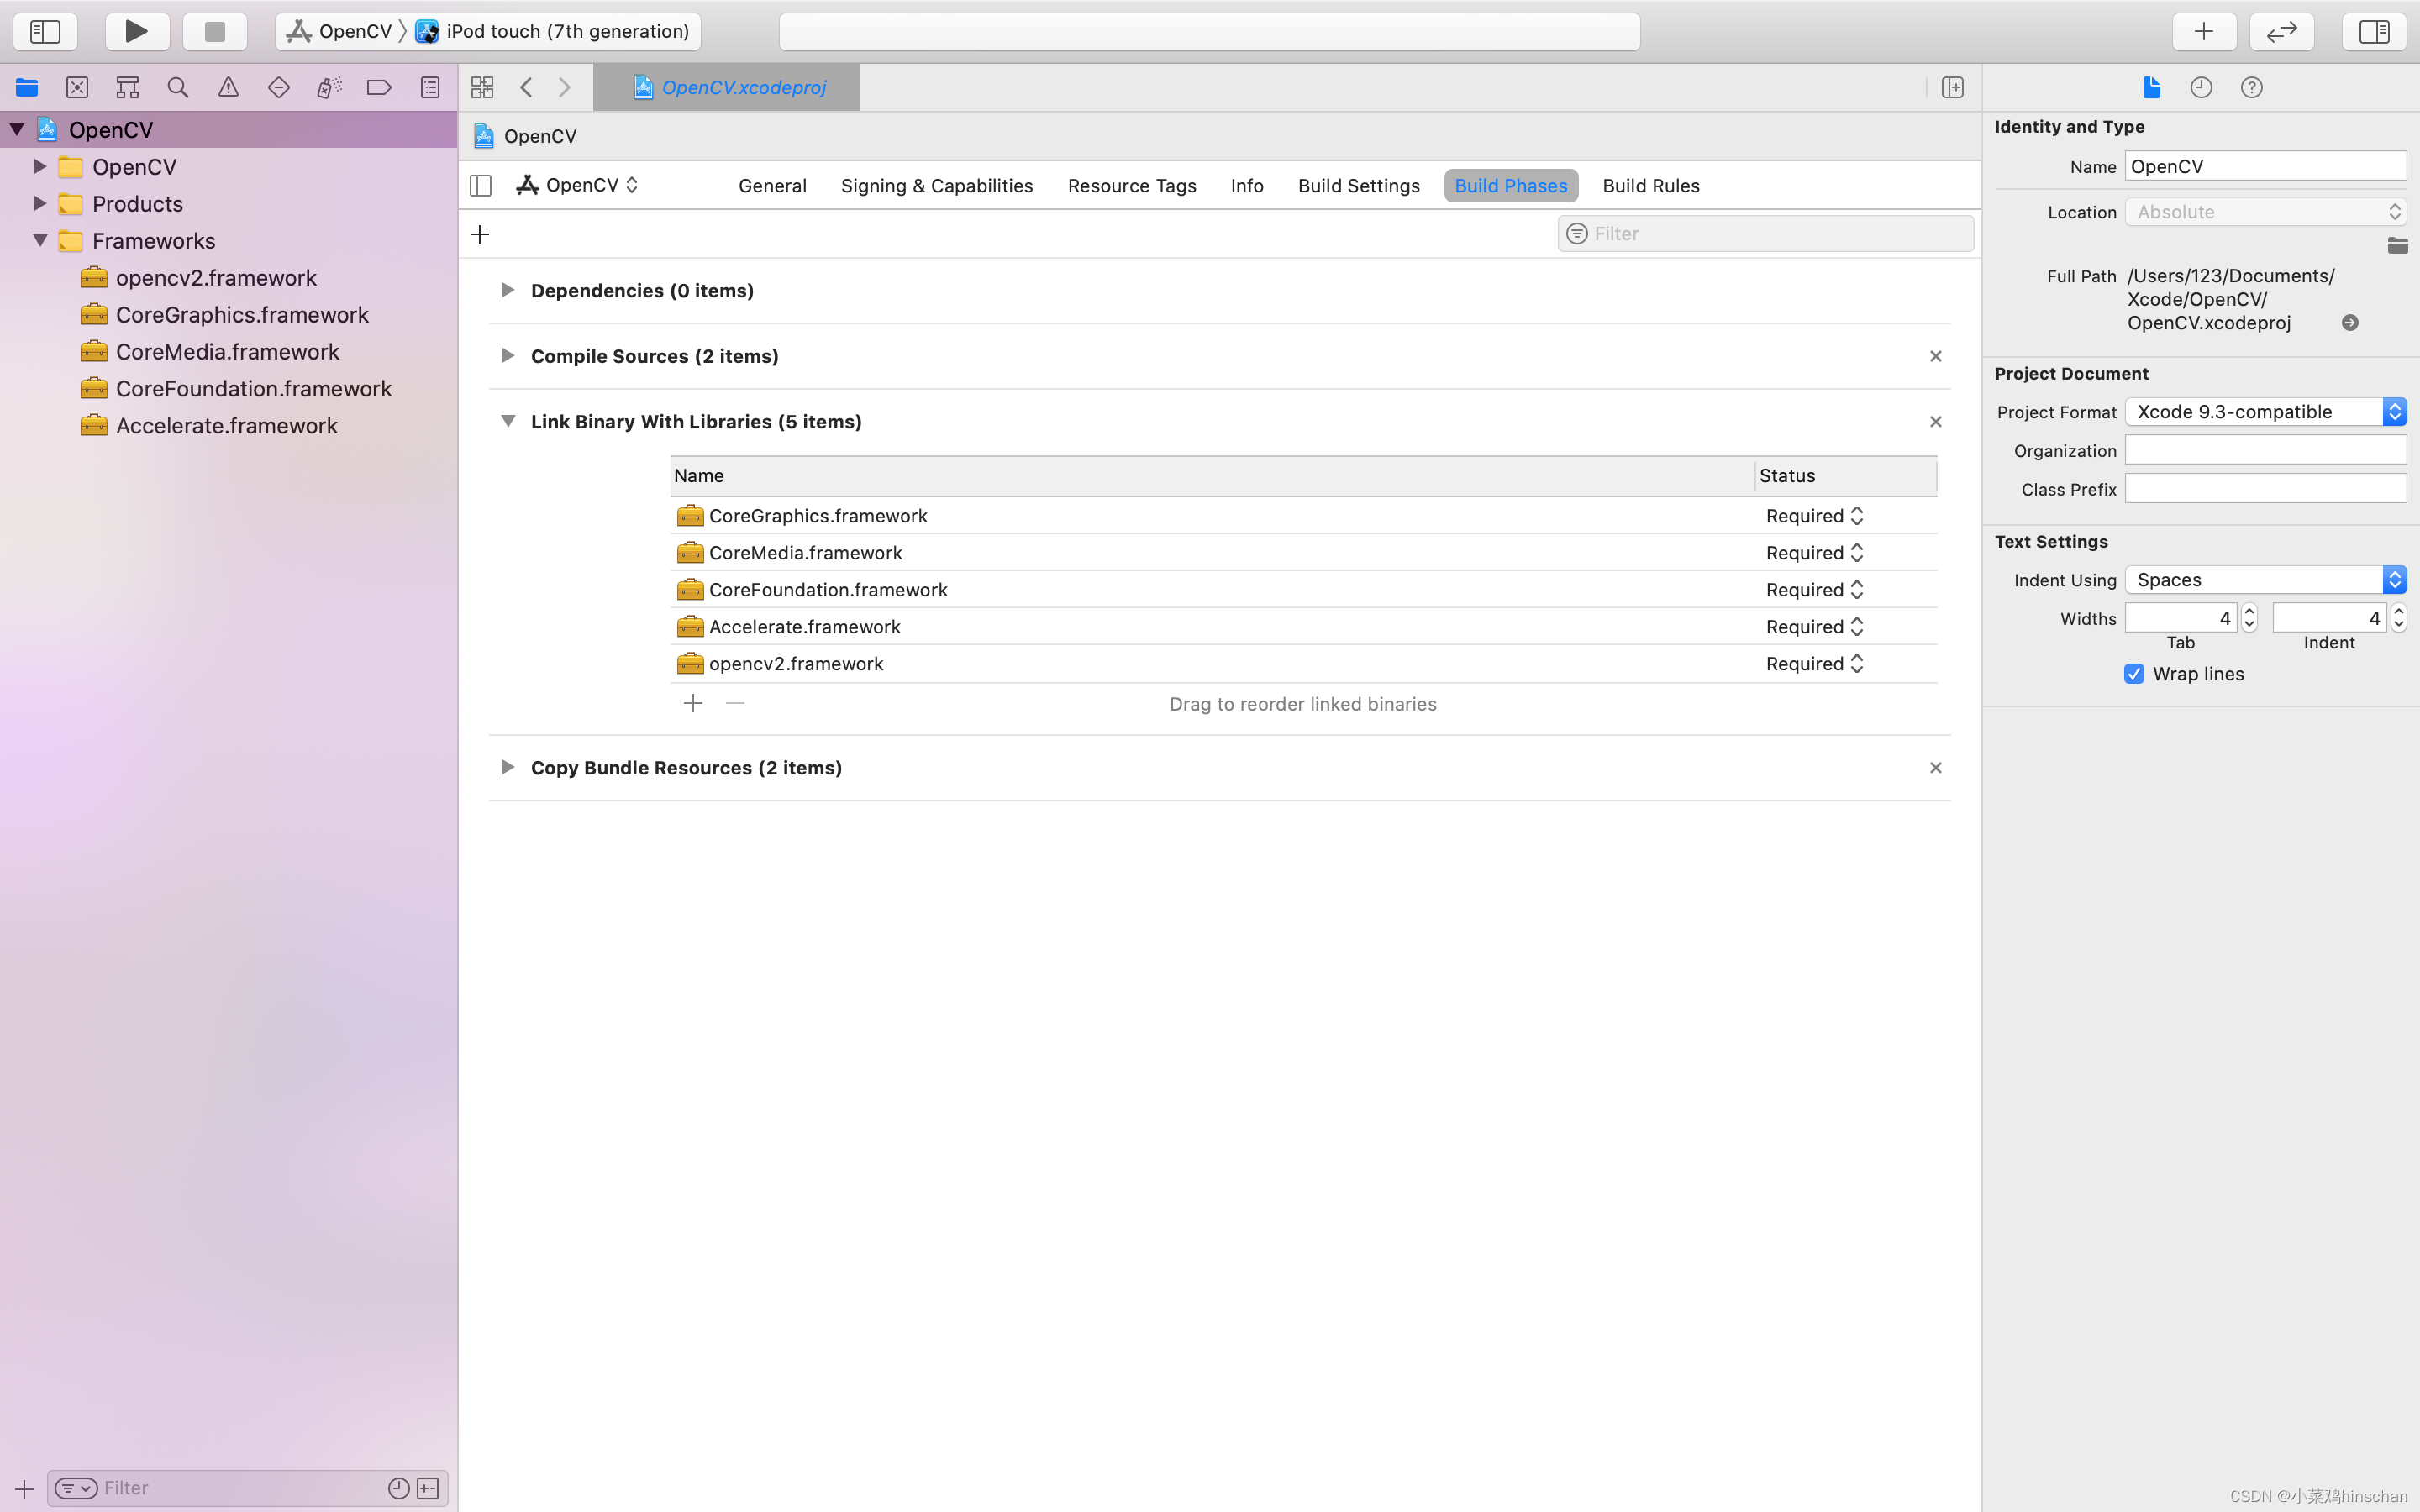Add a linked library with plus button
2420x1512 pixels.
coord(693,703)
